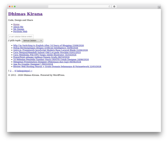Open the About Me menu link
The image size is (168, 142).
click(x=18, y=27)
